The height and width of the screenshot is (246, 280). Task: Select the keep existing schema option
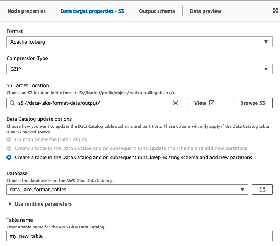pyautogui.click(x=9, y=157)
